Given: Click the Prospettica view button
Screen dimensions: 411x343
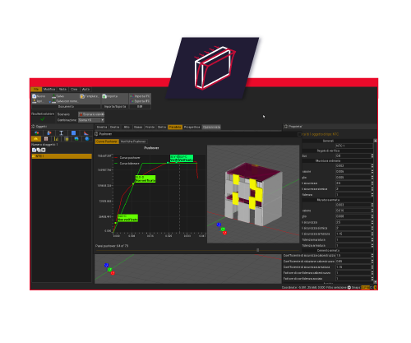Looking at the screenshot, I should (192, 127).
